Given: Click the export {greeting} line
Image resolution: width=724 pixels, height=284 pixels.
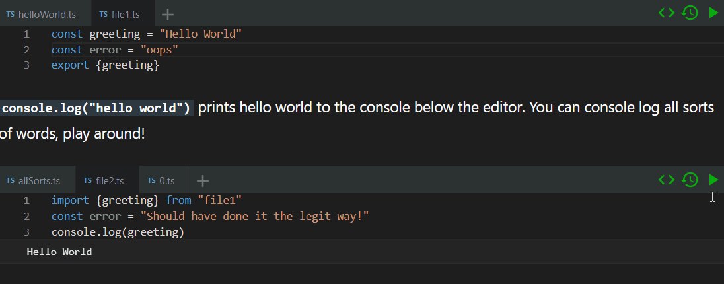Looking at the screenshot, I should coord(105,65).
